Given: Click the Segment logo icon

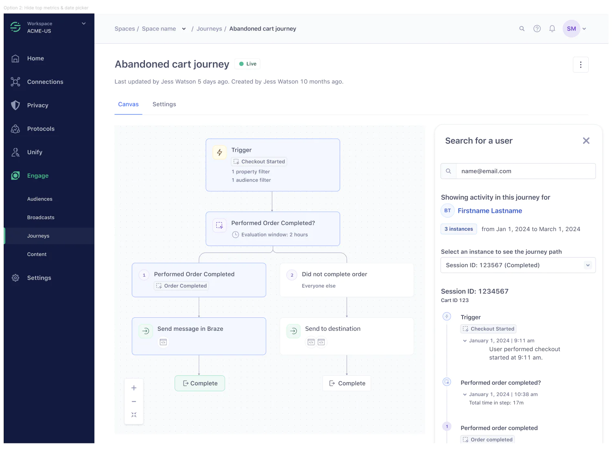Looking at the screenshot, I should coord(15,27).
